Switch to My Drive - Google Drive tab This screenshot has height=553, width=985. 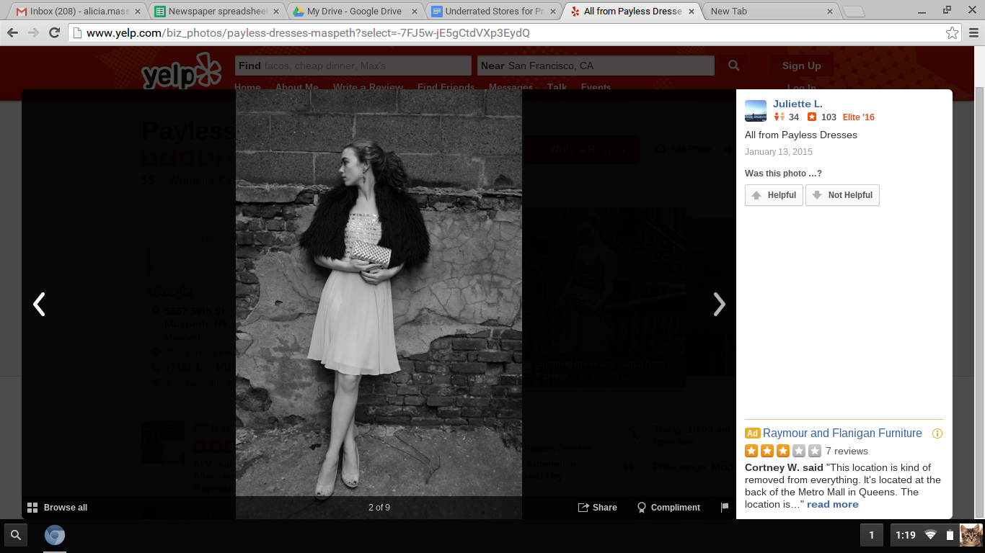pyautogui.click(x=353, y=12)
